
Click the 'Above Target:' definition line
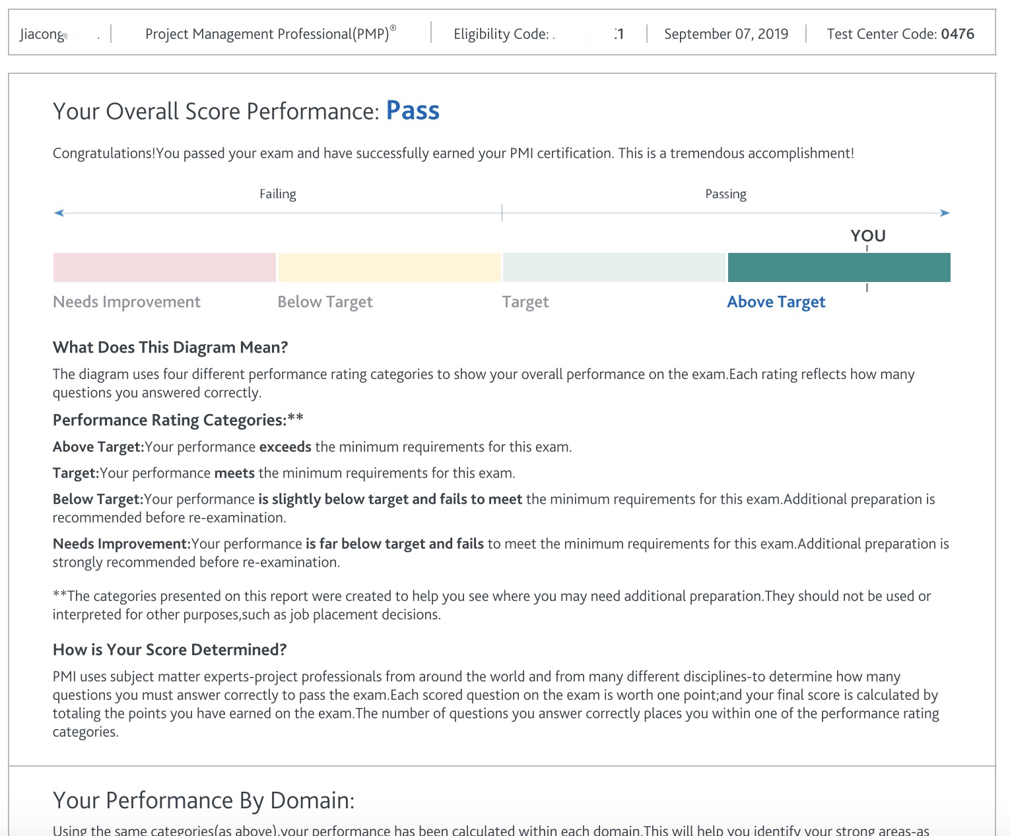tap(312, 447)
